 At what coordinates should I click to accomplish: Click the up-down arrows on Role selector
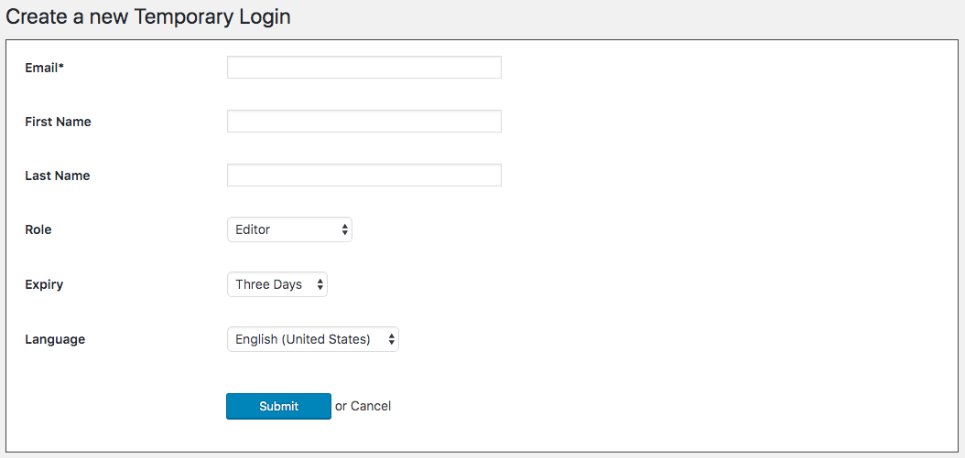coord(344,229)
